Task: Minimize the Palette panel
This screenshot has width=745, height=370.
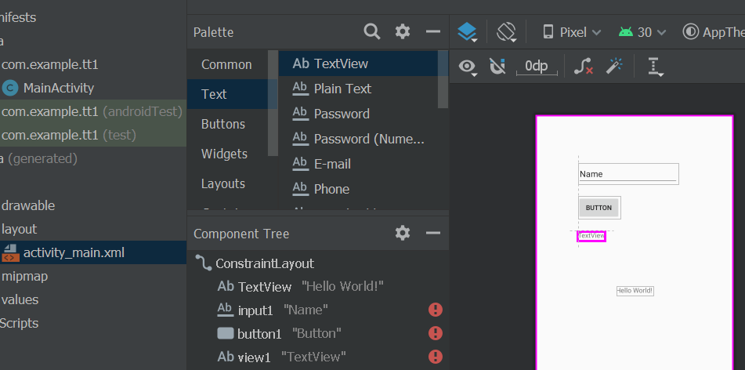Action: (433, 32)
